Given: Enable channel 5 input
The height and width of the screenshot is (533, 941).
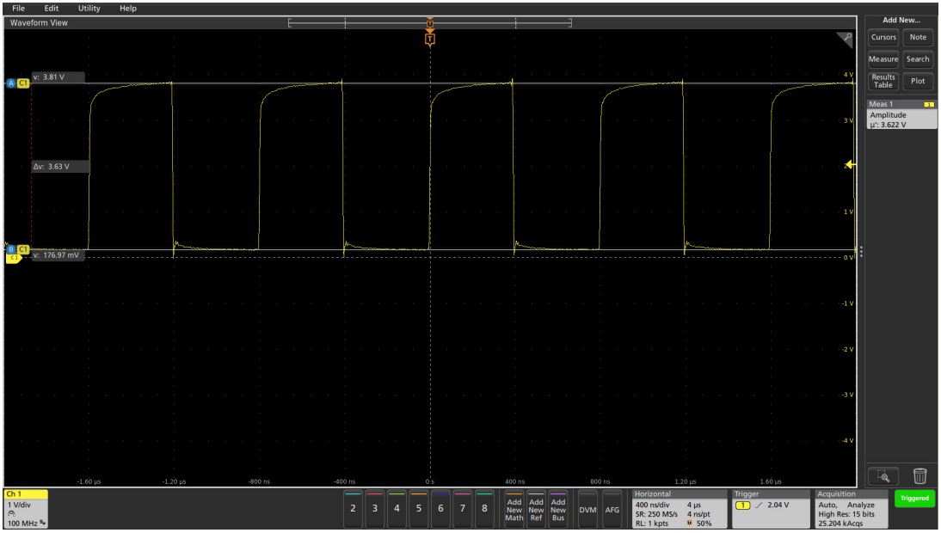Looking at the screenshot, I should (x=419, y=508).
